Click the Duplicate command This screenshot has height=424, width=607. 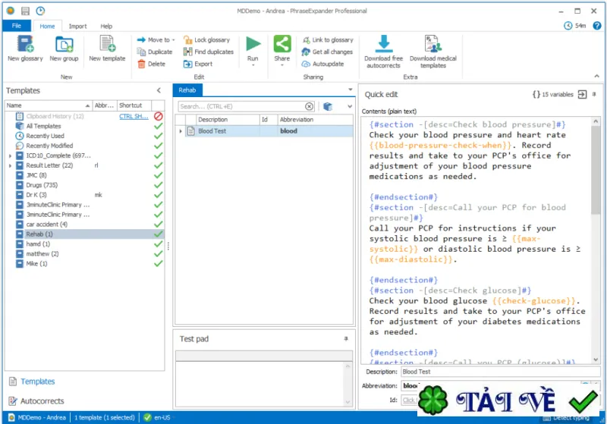(x=155, y=52)
